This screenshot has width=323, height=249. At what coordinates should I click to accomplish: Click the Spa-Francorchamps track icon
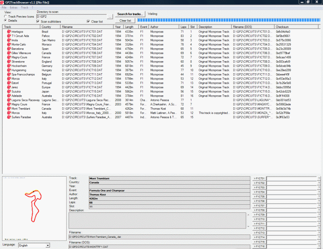pos(9,74)
